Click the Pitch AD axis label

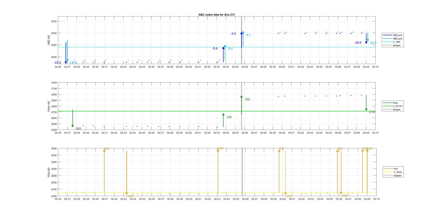tap(49, 106)
